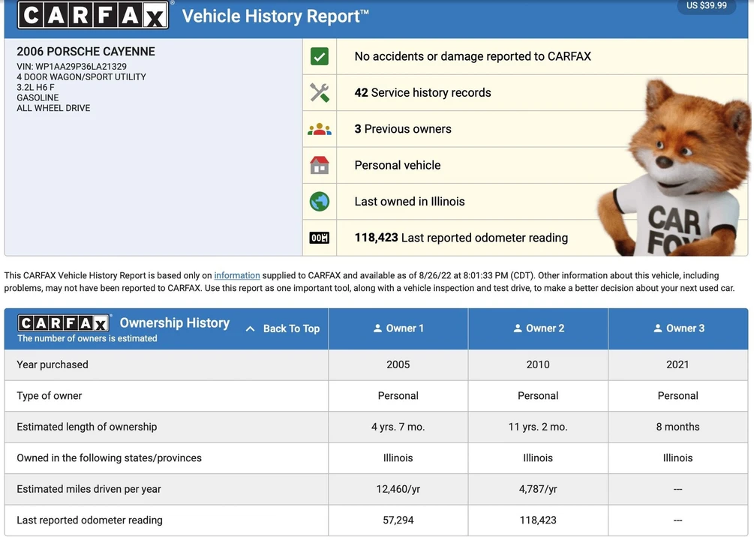Click the globe last owned icon
Screen dimensions: 754x540
320,202
